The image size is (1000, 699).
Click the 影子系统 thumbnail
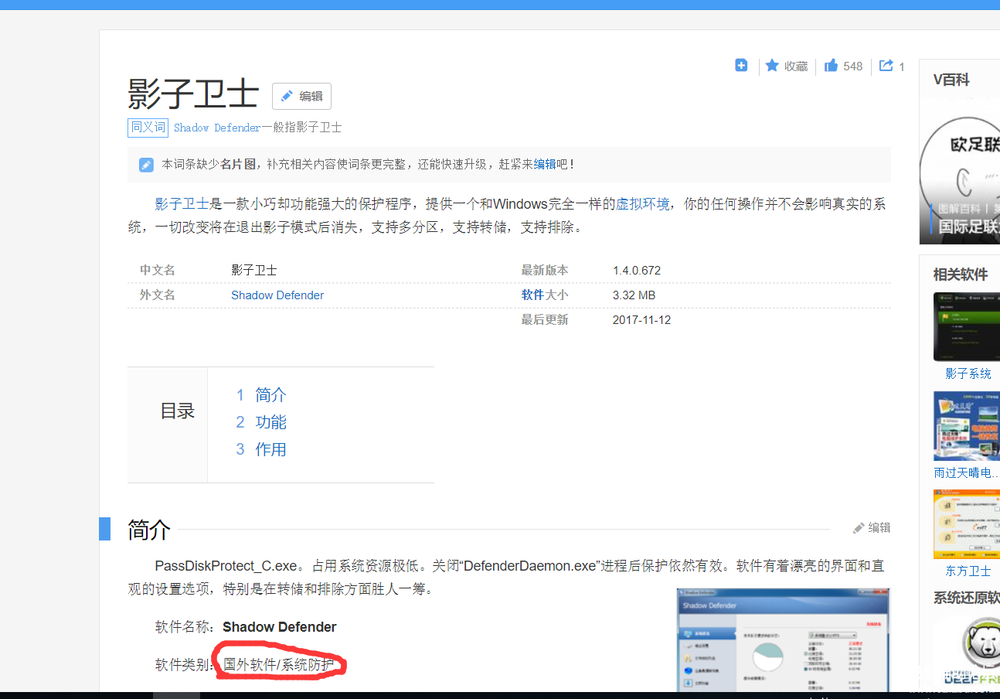(x=967, y=326)
